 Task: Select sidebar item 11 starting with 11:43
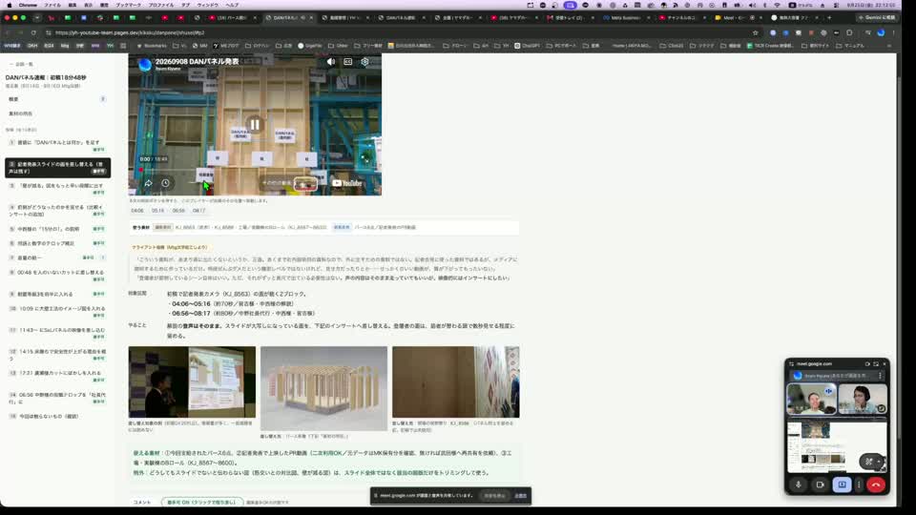coord(57,333)
